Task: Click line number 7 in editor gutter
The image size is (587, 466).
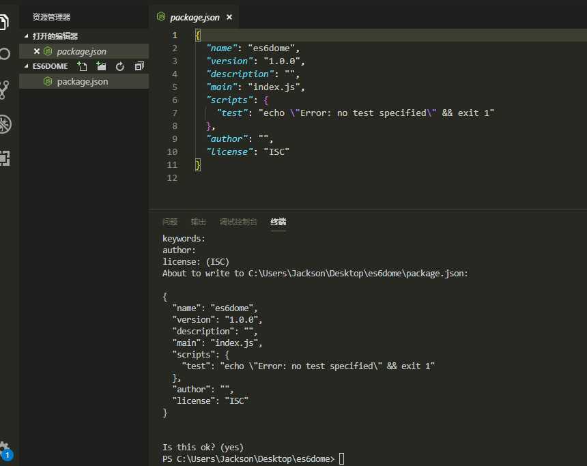Action: [x=175, y=113]
